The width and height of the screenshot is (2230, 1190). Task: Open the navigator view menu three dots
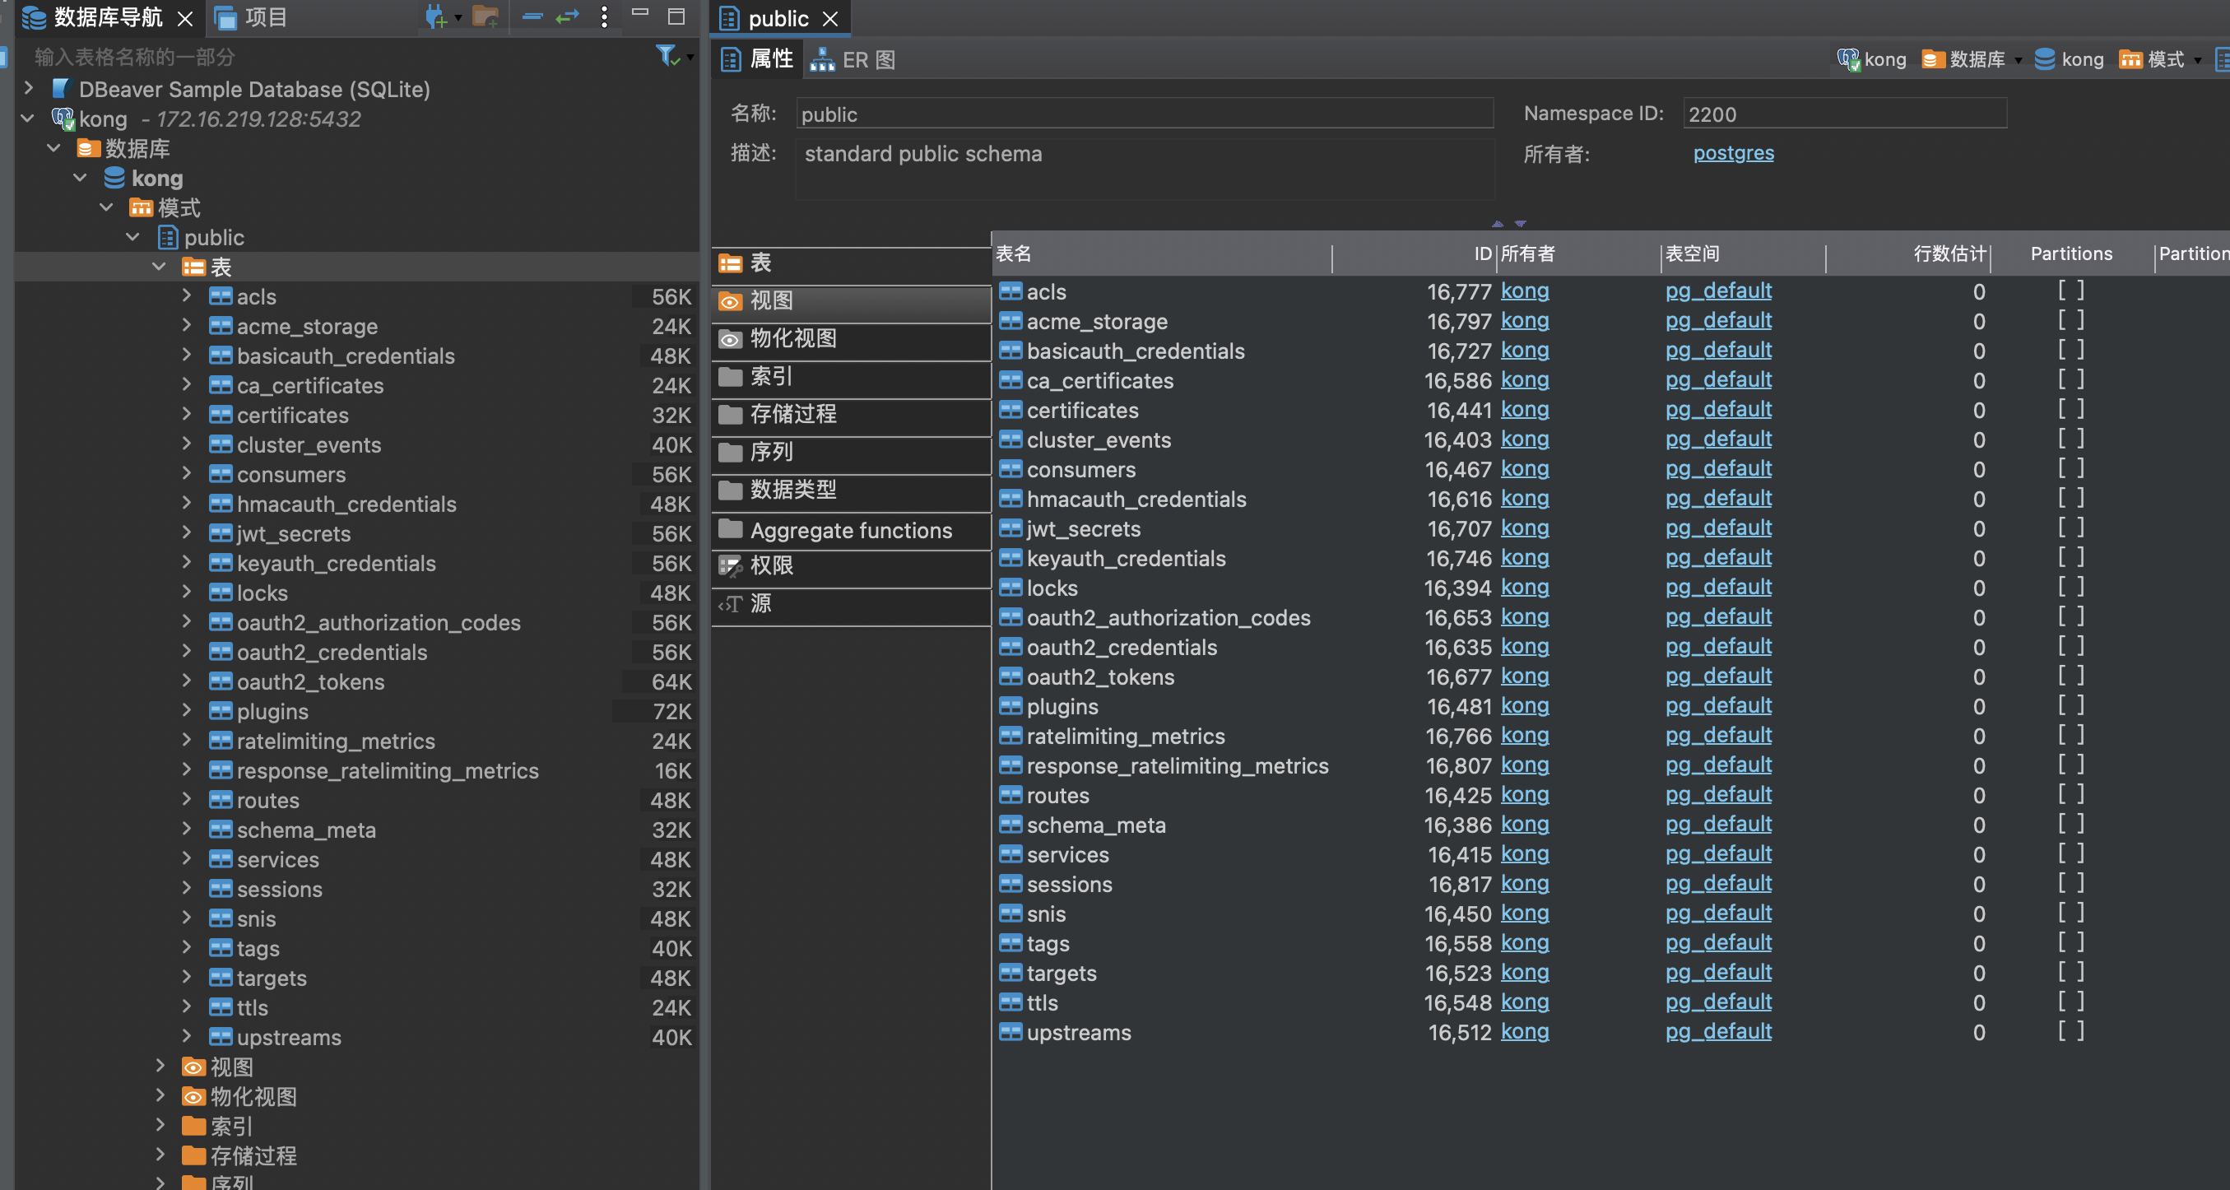click(604, 16)
